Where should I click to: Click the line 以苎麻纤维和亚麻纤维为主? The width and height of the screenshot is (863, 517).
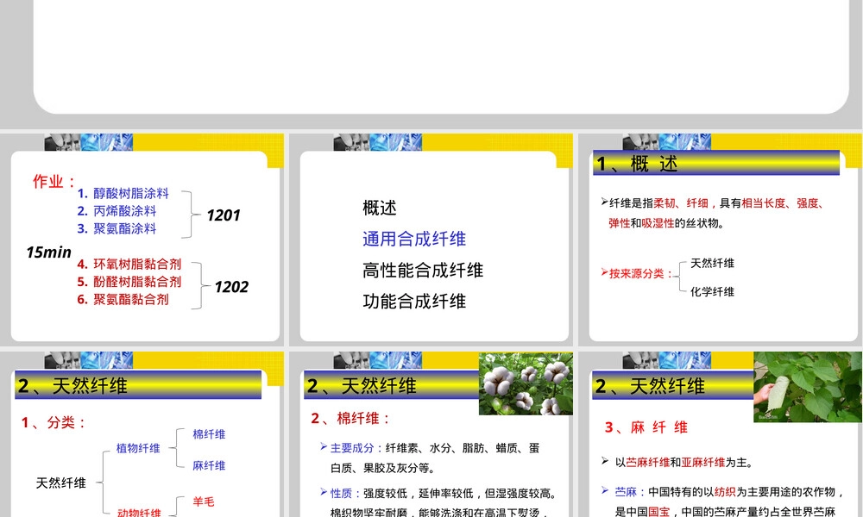coord(683,463)
